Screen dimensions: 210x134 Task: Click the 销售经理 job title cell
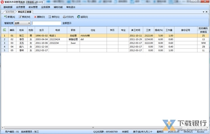pyautogui.click(x=73, y=39)
